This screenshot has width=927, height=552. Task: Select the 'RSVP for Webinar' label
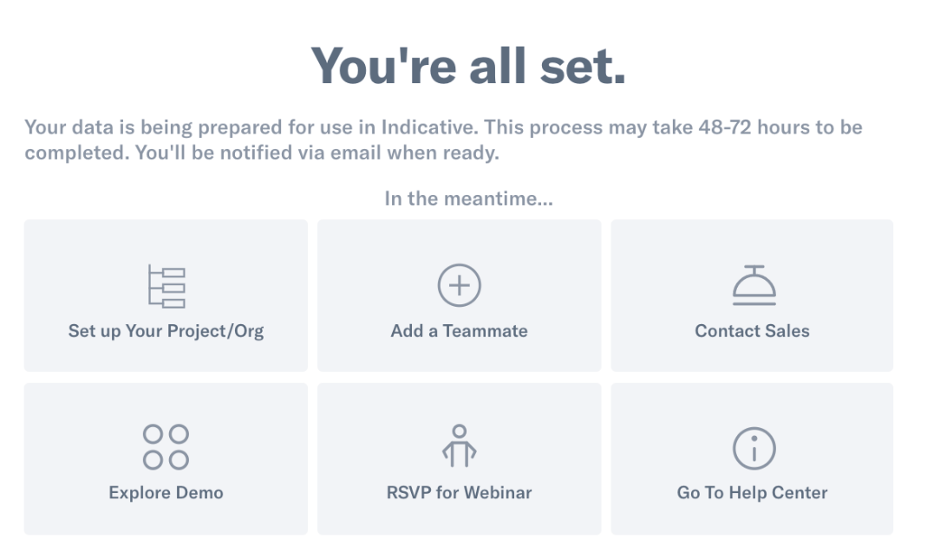pyautogui.click(x=460, y=493)
